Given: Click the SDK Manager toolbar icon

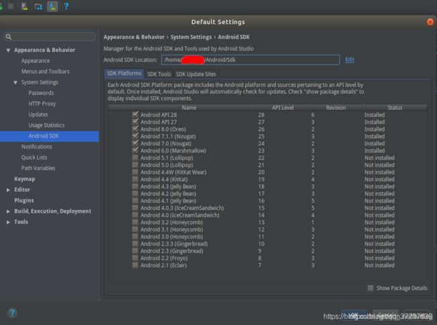Looking at the screenshot, I should [52, 7].
